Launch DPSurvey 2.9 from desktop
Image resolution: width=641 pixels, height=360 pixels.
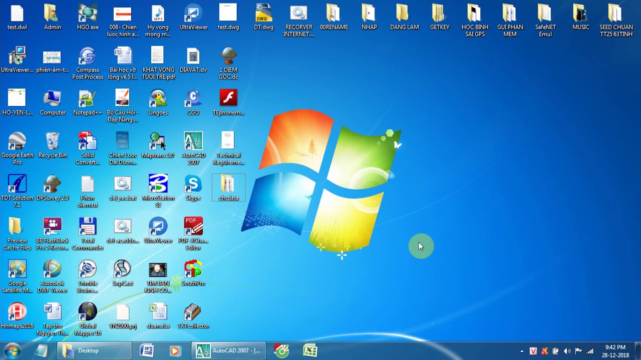point(53,187)
